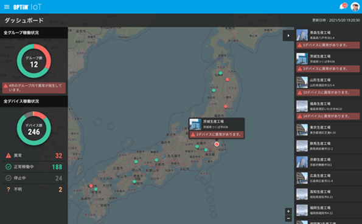This screenshot has height=224, width=362.
Task: Zoom in the map with plus button
Action: coord(288,211)
